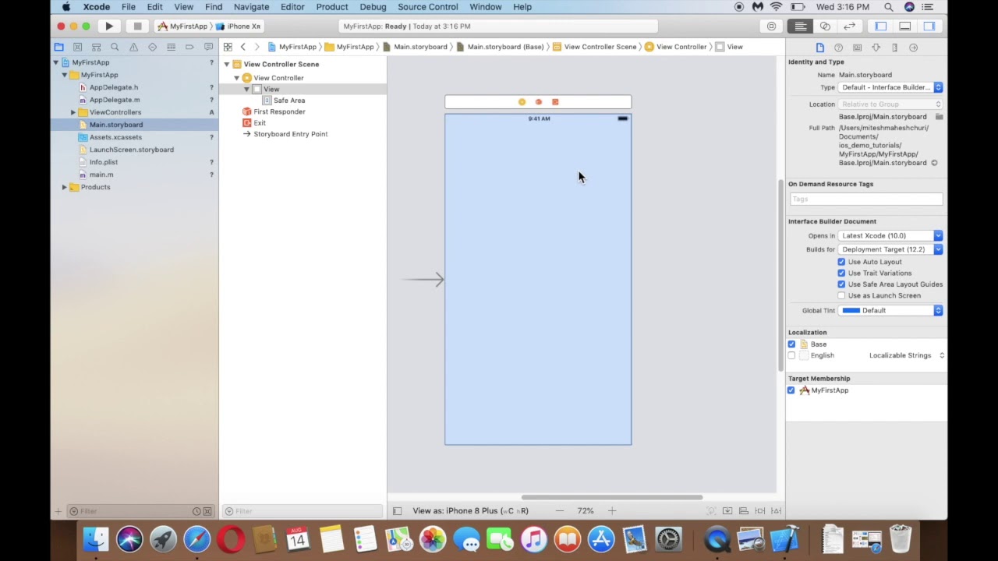This screenshot has width=998, height=561.
Task: Open the Project navigator folder icon
Action: point(58,48)
